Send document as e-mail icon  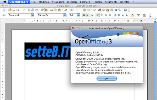click(18, 10)
